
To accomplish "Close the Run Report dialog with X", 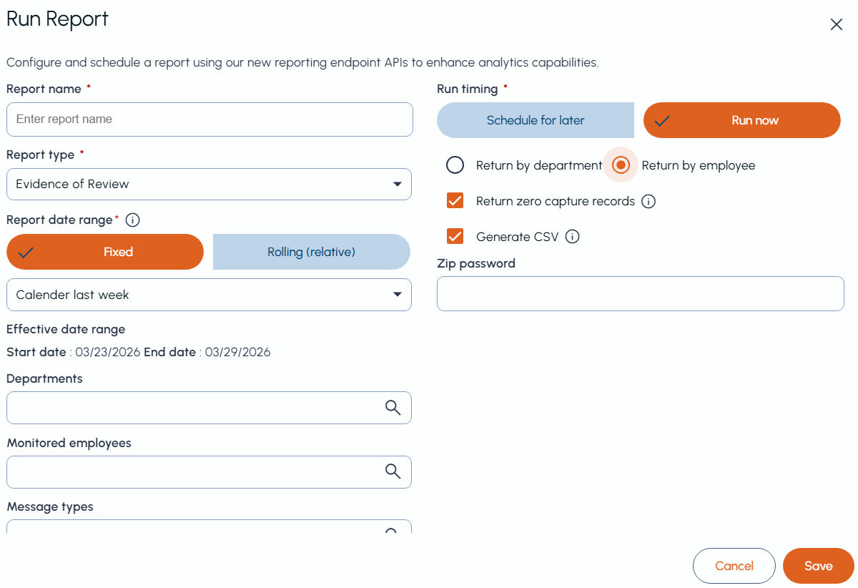I will 836,24.
